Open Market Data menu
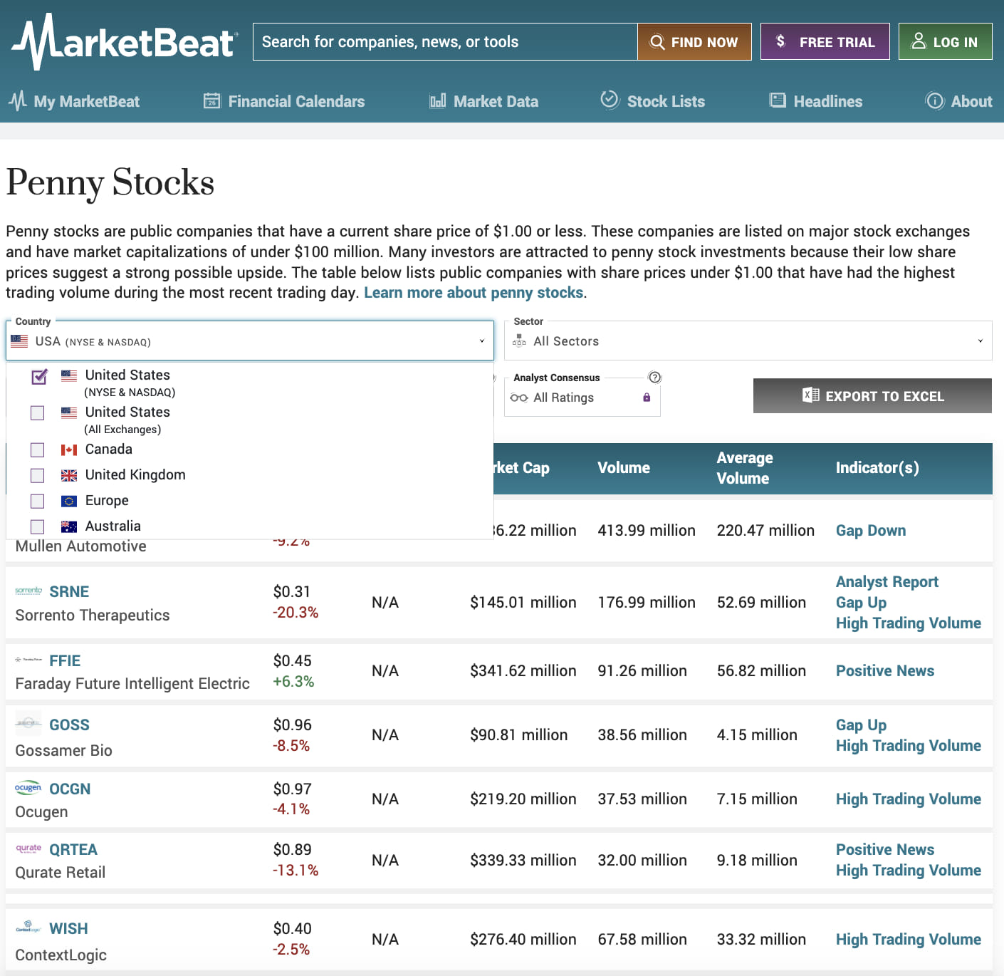The height and width of the screenshot is (976, 1004). tap(484, 101)
